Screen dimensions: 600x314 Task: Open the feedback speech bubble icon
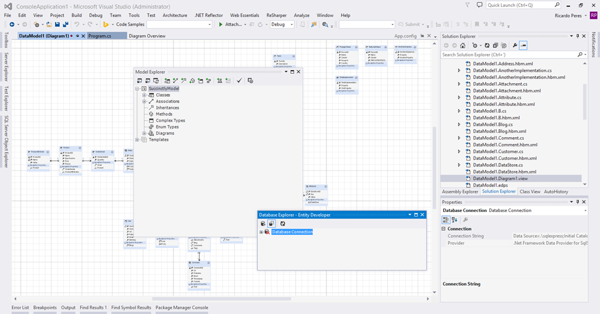click(x=479, y=5)
